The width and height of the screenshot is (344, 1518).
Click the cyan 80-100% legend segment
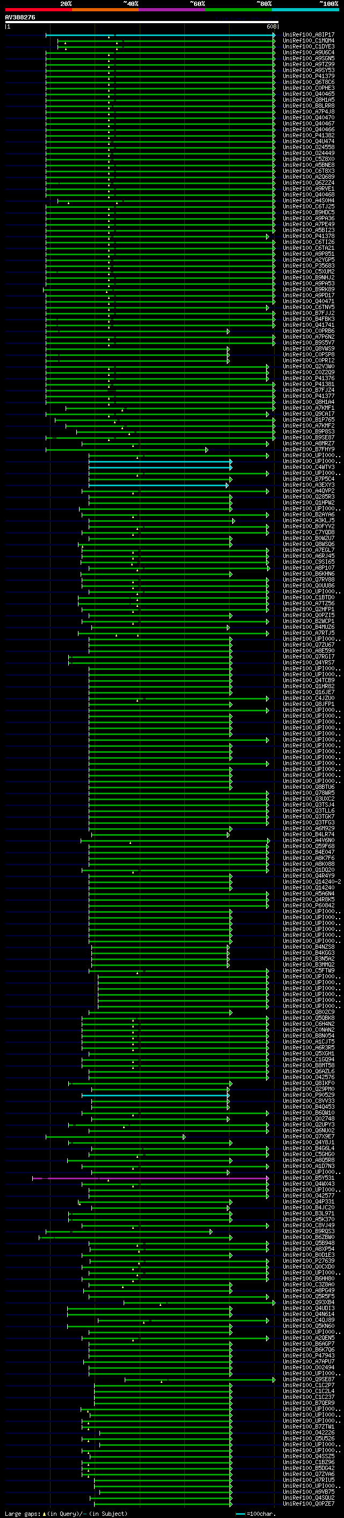click(305, 10)
